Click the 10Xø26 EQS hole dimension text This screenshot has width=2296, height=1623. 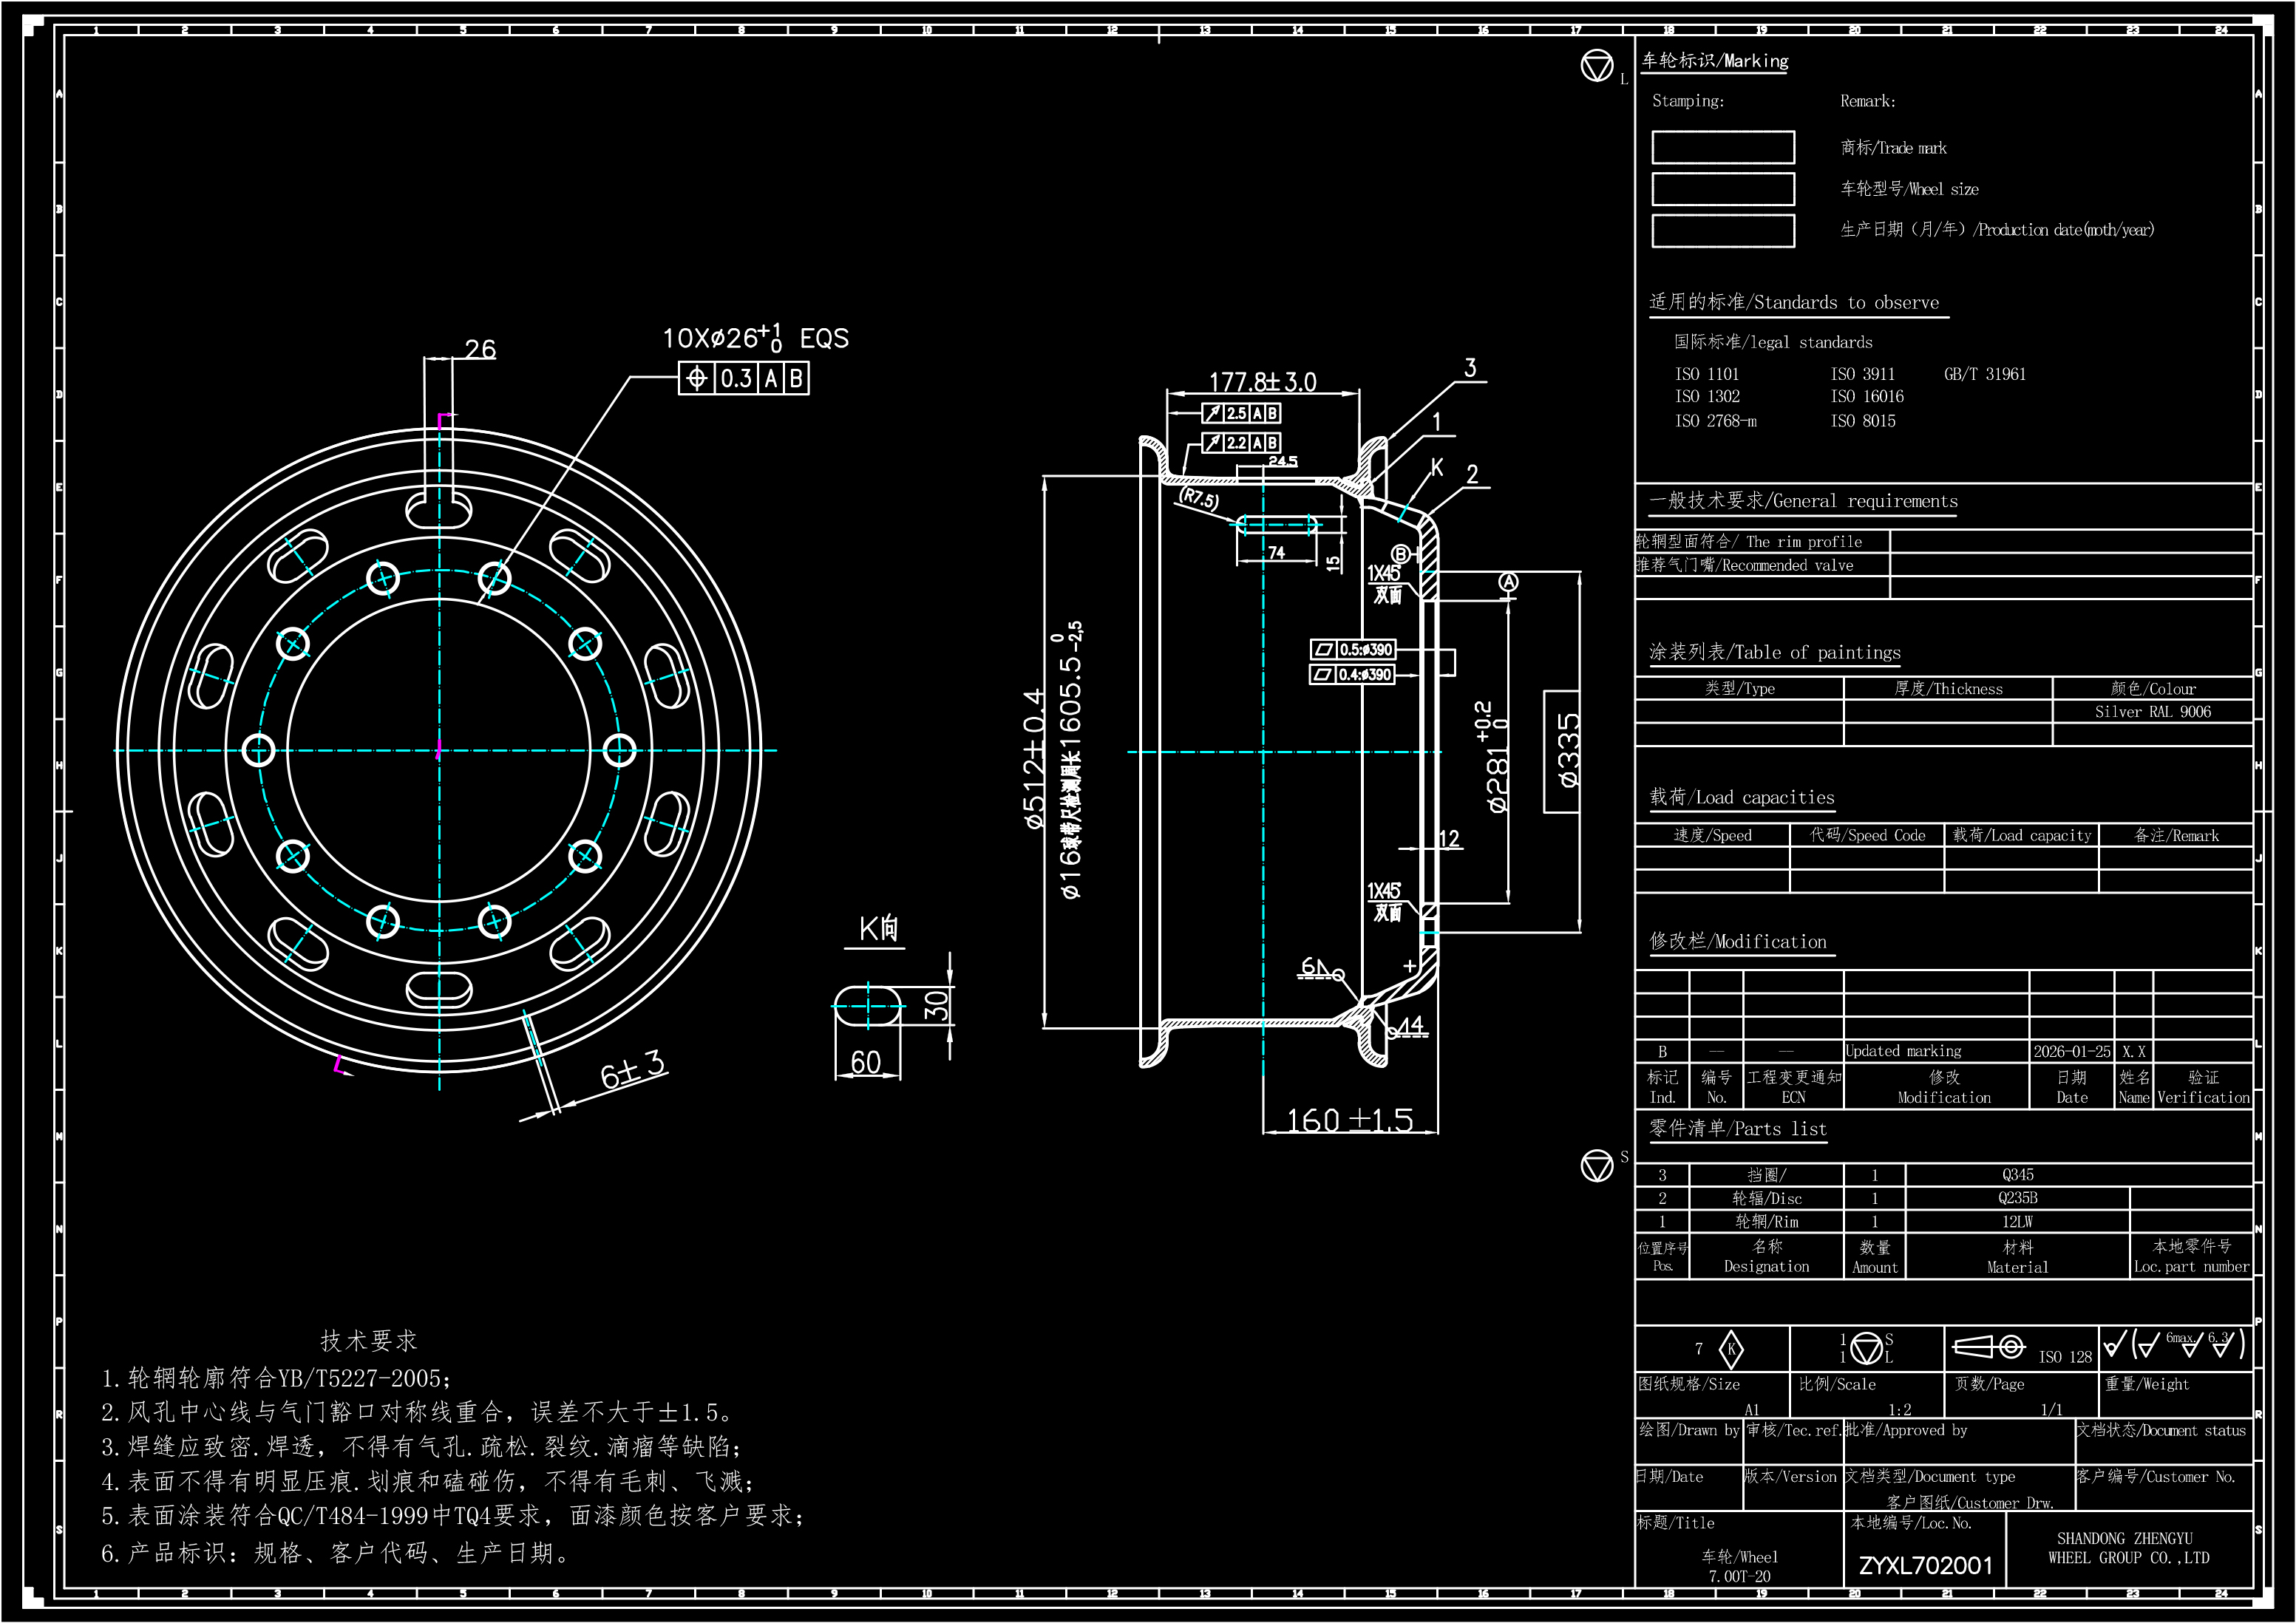tap(755, 338)
